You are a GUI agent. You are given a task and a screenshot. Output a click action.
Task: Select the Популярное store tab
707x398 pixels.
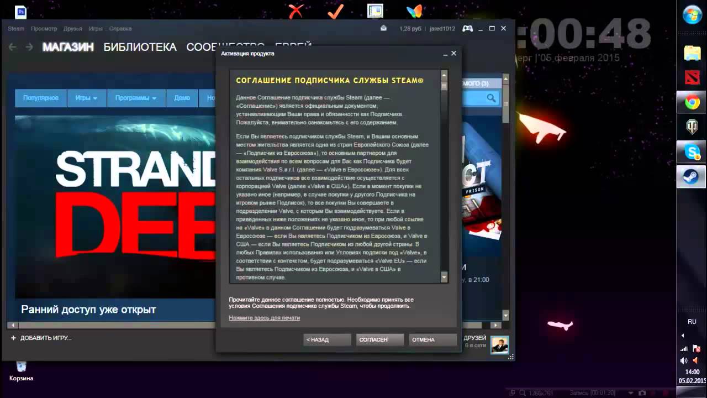point(41,98)
